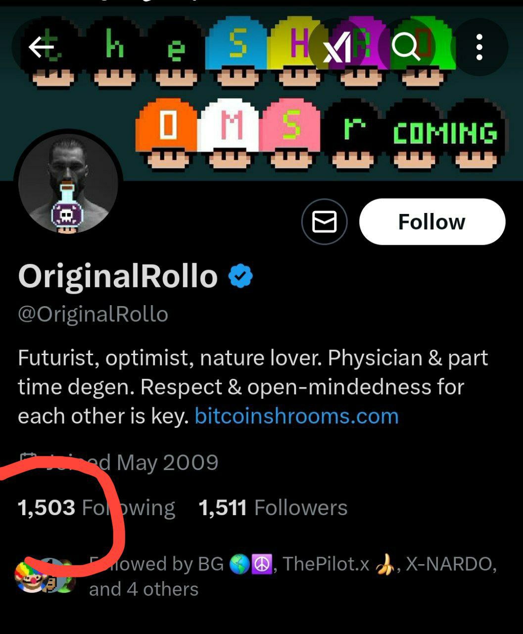
Task: Tap the 'Joined May 2009' date
Action: click(x=119, y=462)
